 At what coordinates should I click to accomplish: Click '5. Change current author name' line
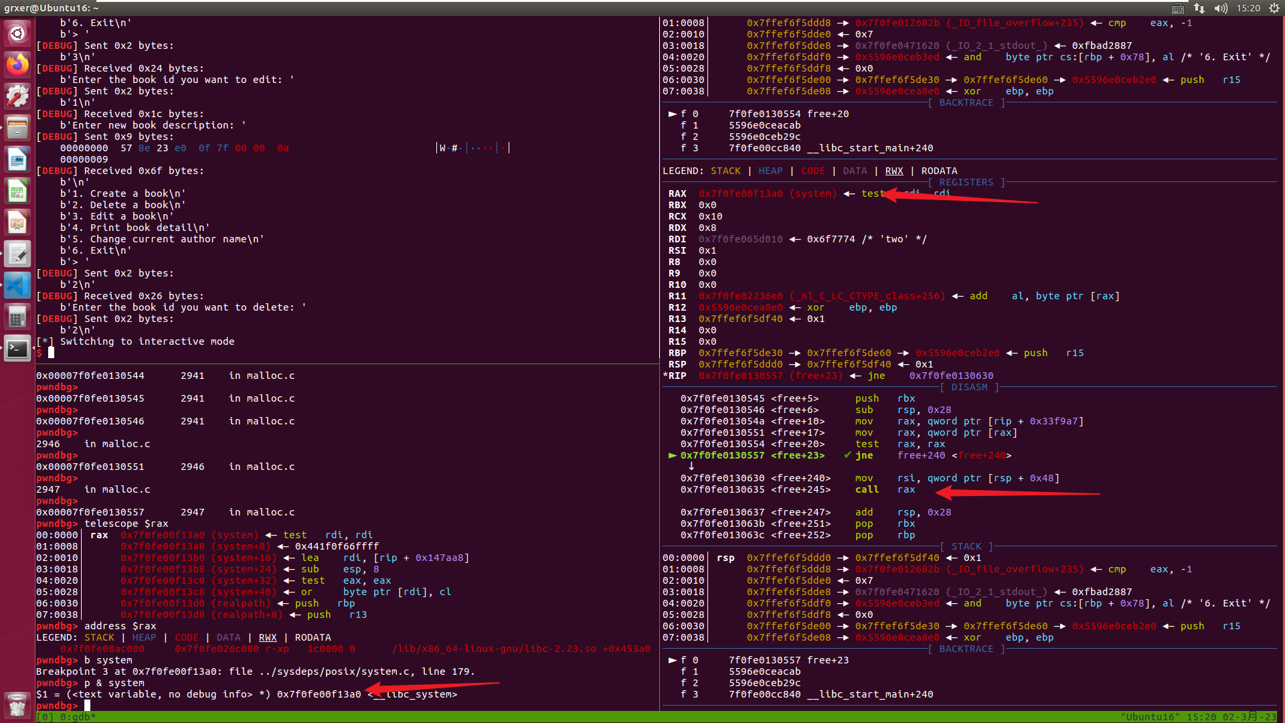click(163, 239)
